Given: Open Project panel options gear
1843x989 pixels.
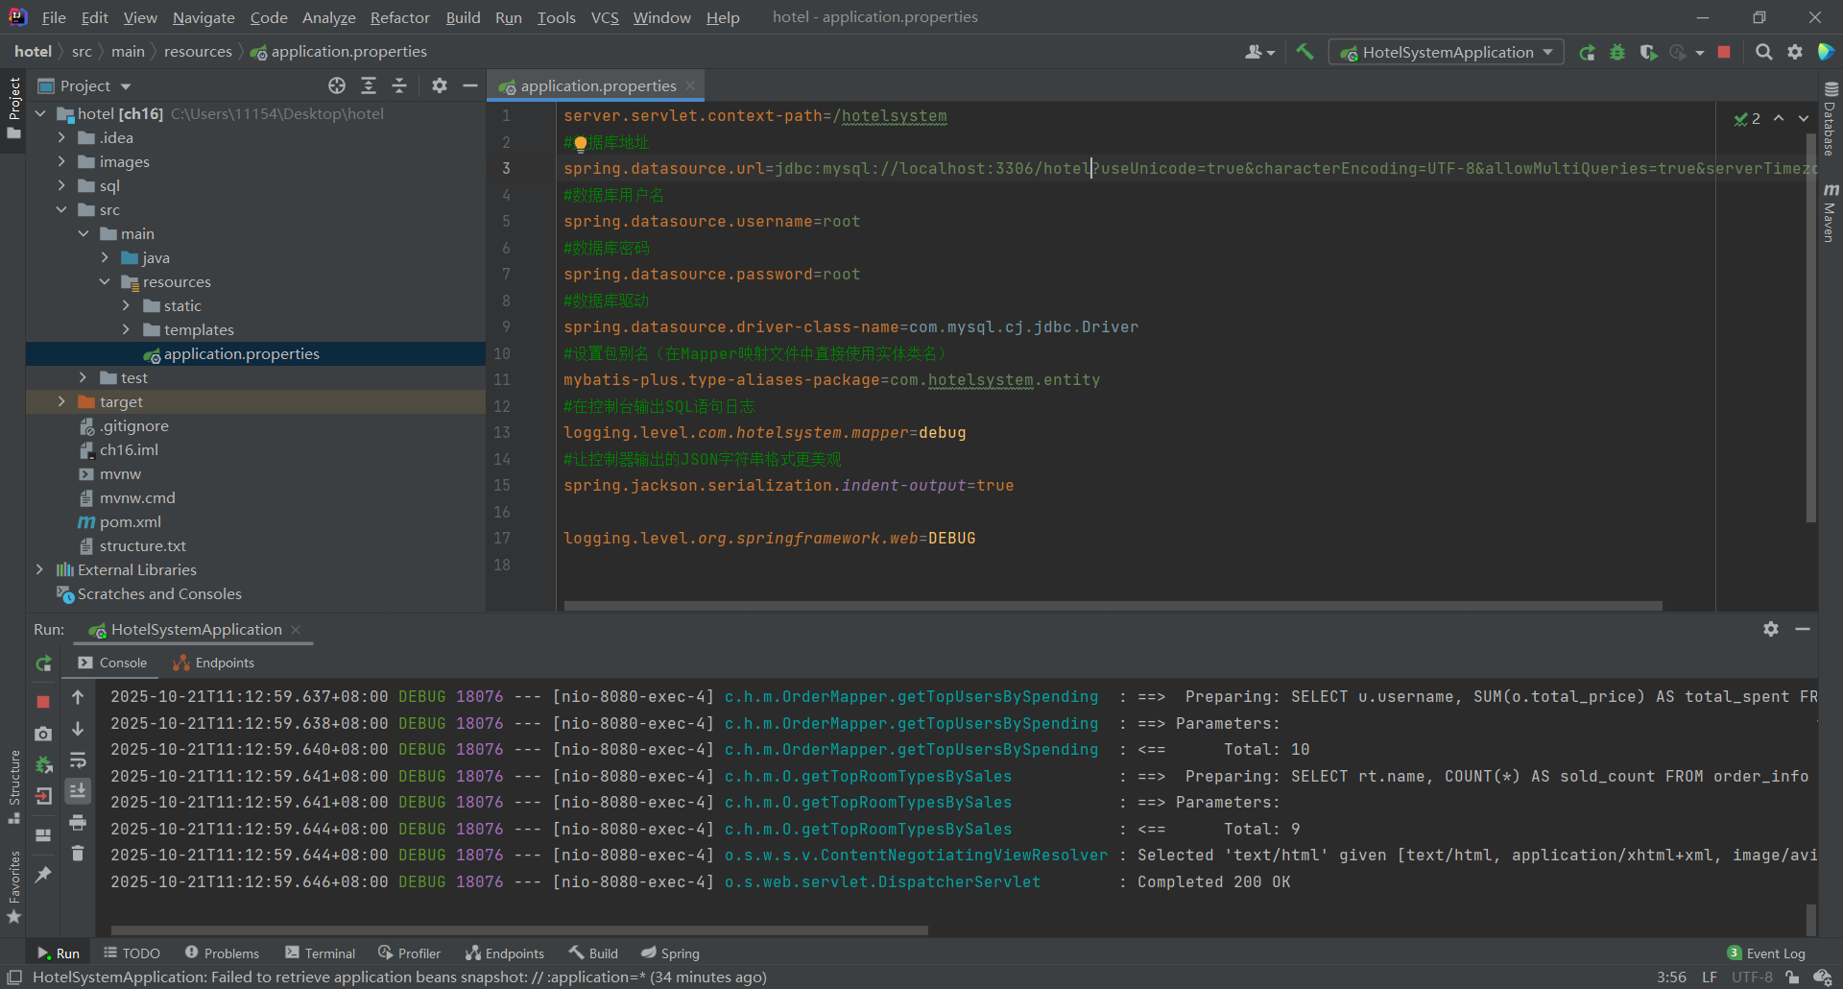Looking at the screenshot, I should (x=440, y=85).
